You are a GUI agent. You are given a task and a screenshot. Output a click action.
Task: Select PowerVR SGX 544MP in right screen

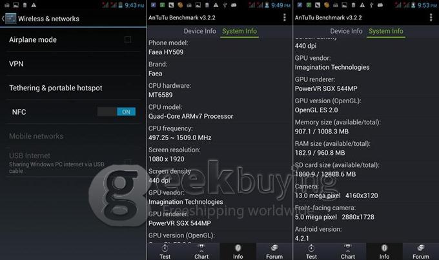tap(326, 89)
